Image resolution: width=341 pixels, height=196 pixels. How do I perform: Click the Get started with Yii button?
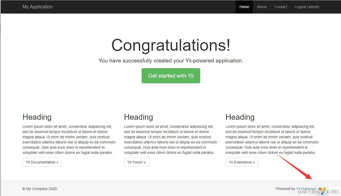point(171,76)
